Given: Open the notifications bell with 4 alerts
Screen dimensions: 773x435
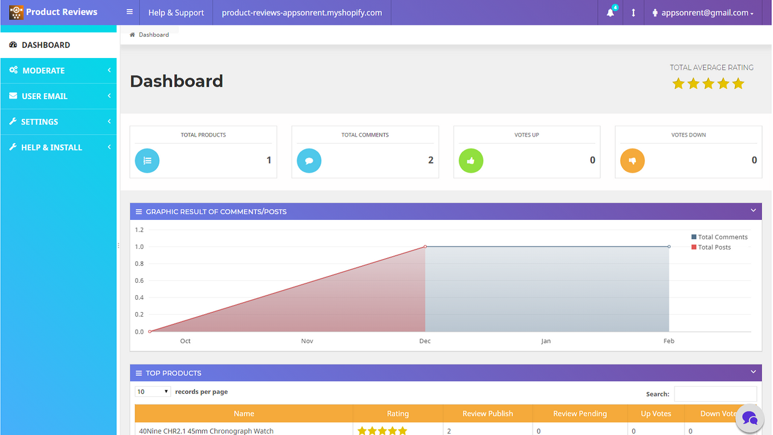Looking at the screenshot, I should 610,12.
